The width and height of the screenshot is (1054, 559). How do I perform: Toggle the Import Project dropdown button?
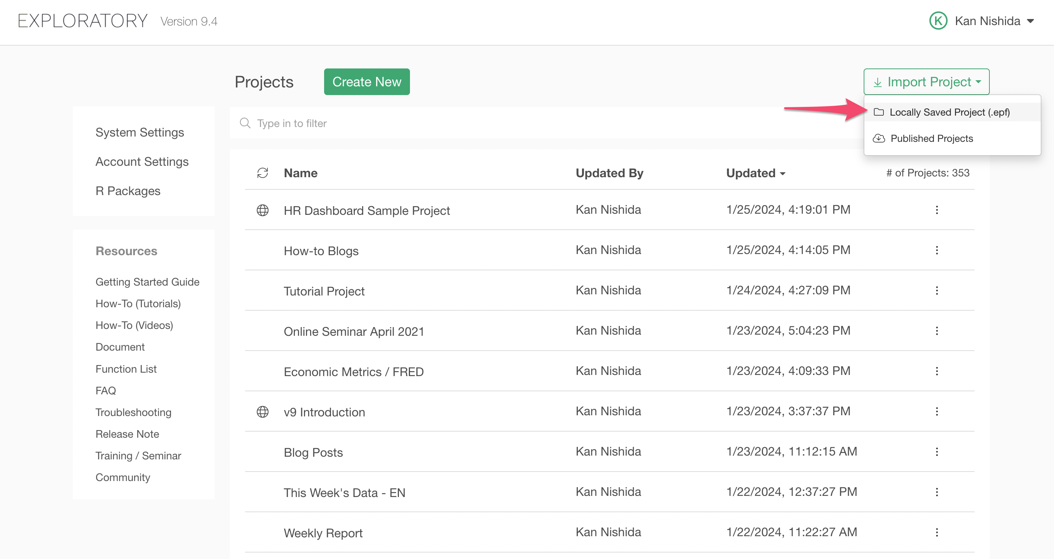pyautogui.click(x=926, y=82)
